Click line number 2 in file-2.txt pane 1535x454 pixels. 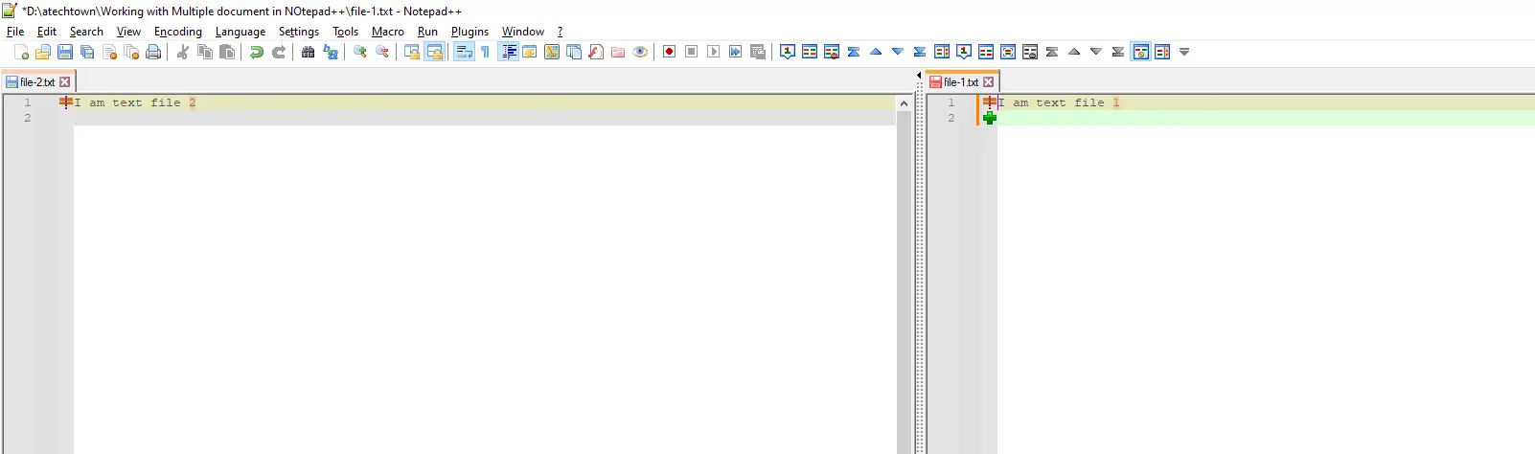(x=28, y=118)
